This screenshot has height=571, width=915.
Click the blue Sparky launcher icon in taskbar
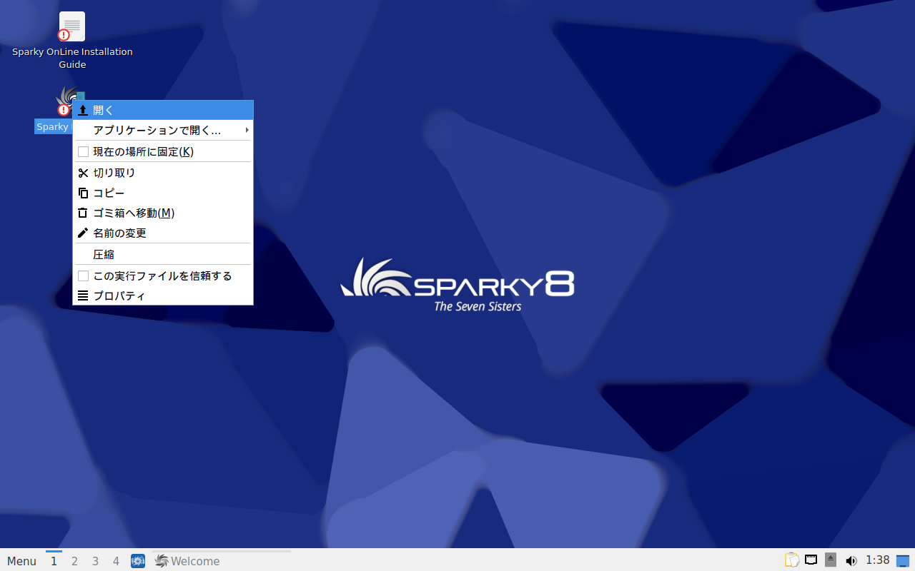coord(138,561)
